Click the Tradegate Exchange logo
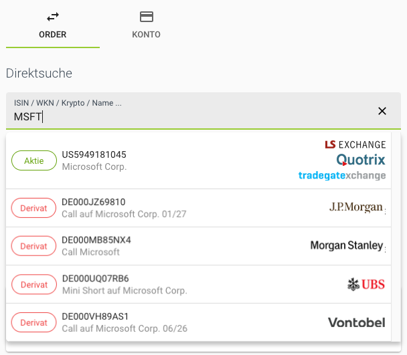This screenshot has height=355, width=407. click(x=342, y=175)
